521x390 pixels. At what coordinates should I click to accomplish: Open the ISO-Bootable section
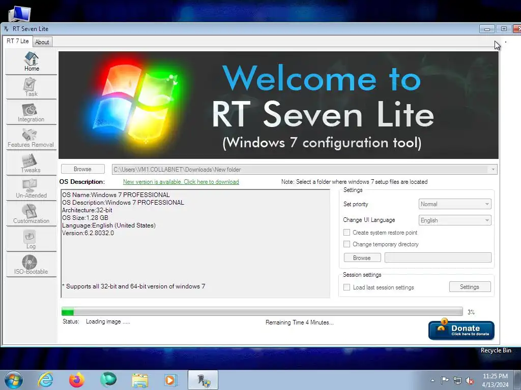tap(31, 265)
